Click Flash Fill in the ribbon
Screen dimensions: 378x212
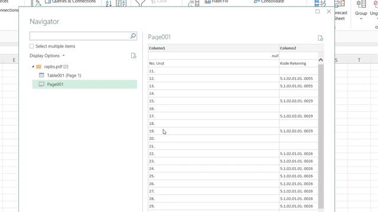[x=217, y=1]
